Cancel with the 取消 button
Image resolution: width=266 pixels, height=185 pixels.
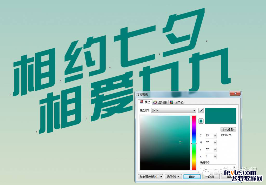[211, 177]
